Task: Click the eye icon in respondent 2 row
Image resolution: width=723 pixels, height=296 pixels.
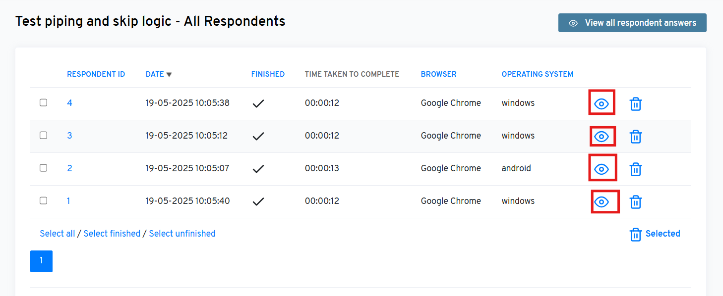Action: (602, 169)
